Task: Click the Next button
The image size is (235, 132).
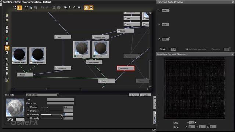Action: (x=145, y=95)
